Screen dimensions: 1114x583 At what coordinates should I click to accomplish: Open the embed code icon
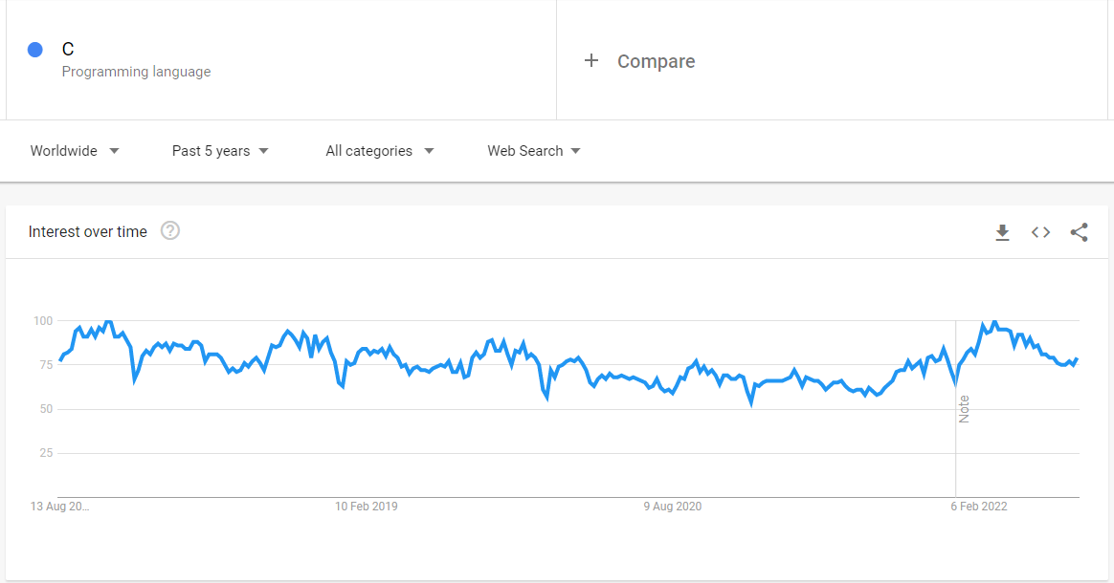[x=1041, y=232]
